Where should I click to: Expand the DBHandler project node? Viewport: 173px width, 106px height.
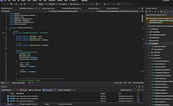coord(147,38)
